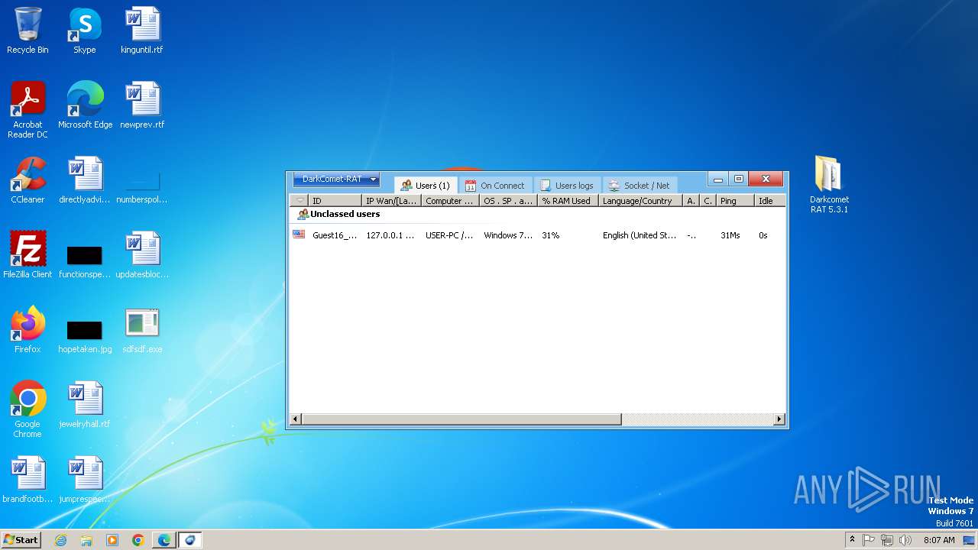Open Edge from the taskbar
The height and width of the screenshot is (550, 978).
[164, 540]
